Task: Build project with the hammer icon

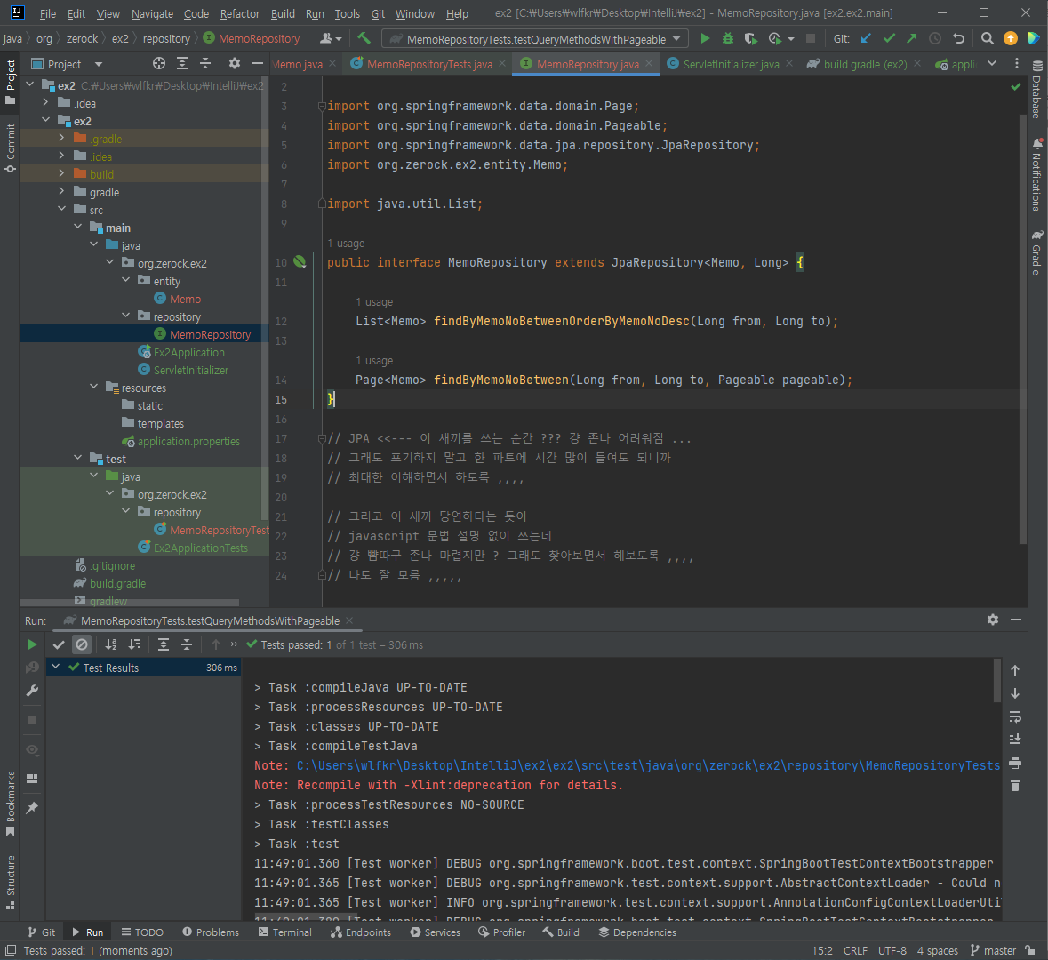Action: click(x=364, y=38)
